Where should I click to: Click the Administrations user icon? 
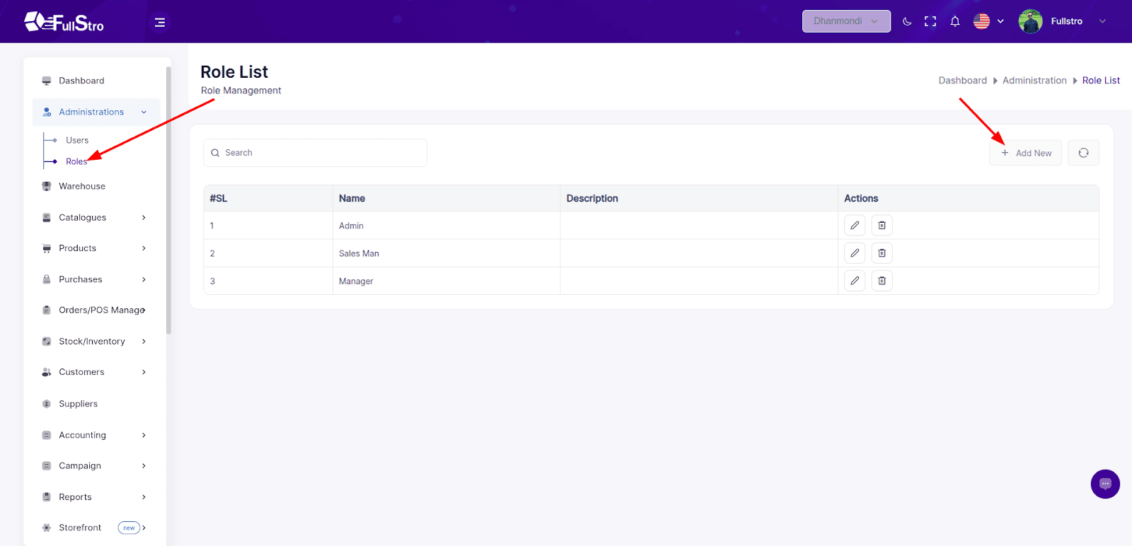(47, 112)
